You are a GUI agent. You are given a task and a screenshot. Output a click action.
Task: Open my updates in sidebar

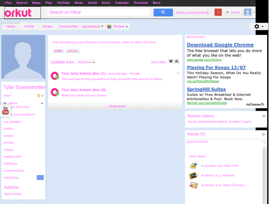(x=12, y=122)
